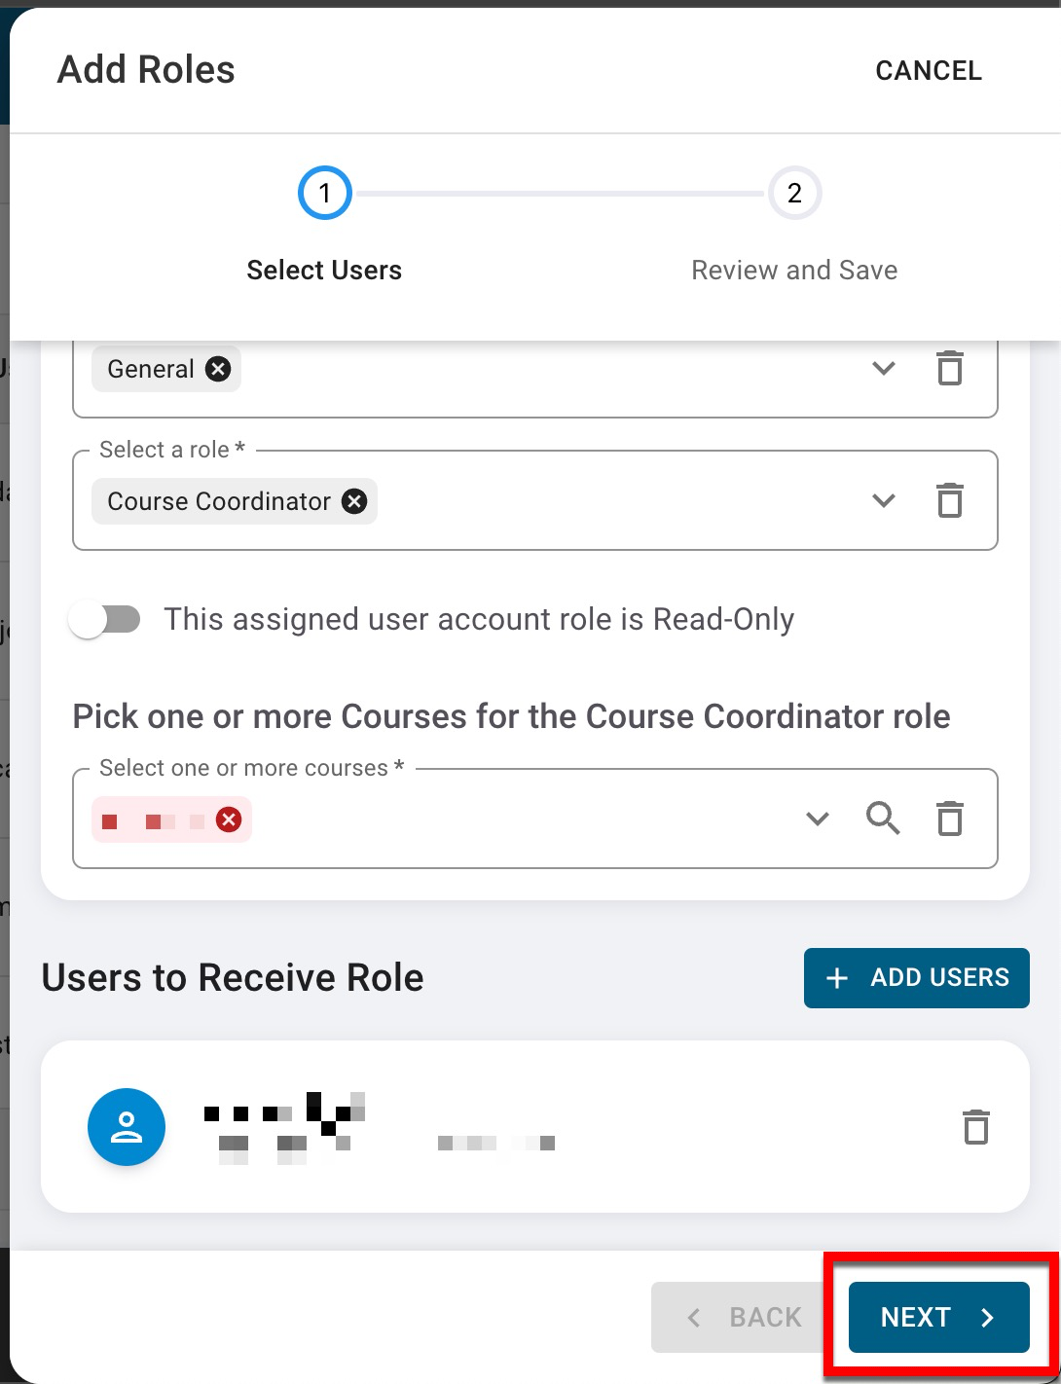1061x1384 pixels.
Task: Jump to step 2 Review and Save
Action: point(794,194)
